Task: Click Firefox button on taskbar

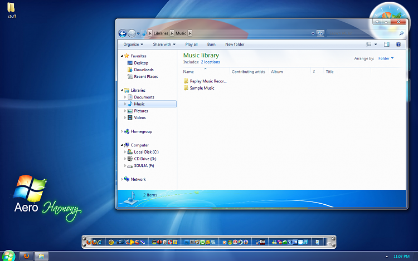Action: tap(26, 256)
